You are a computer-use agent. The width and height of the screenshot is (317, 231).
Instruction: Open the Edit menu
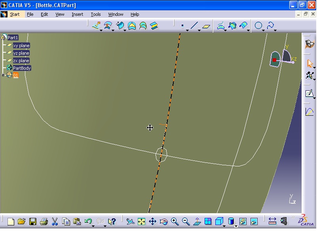(44, 14)
